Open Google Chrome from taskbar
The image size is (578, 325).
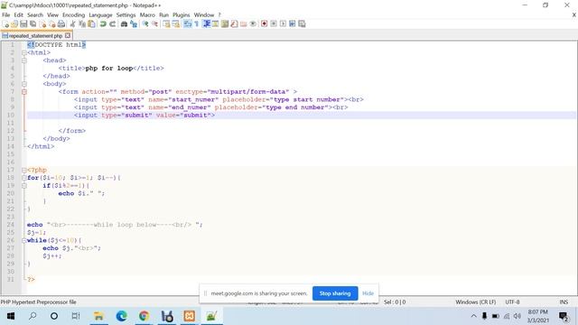tap(144, 316)
